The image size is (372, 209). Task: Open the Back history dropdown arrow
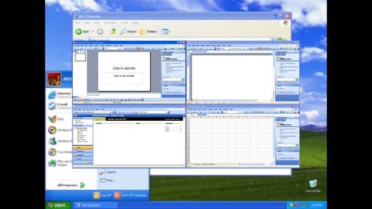(93, 31)
